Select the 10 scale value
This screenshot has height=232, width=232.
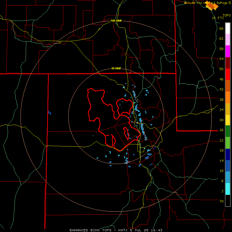point(221,171)
